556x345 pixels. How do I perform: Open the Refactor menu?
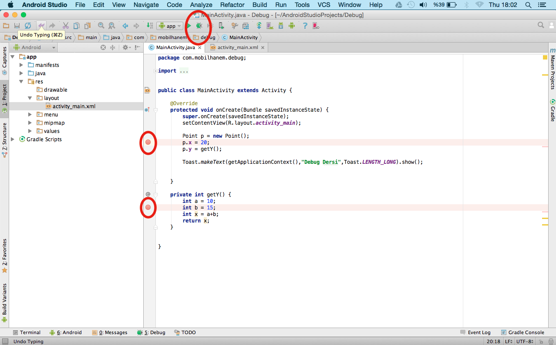(232, 5)
